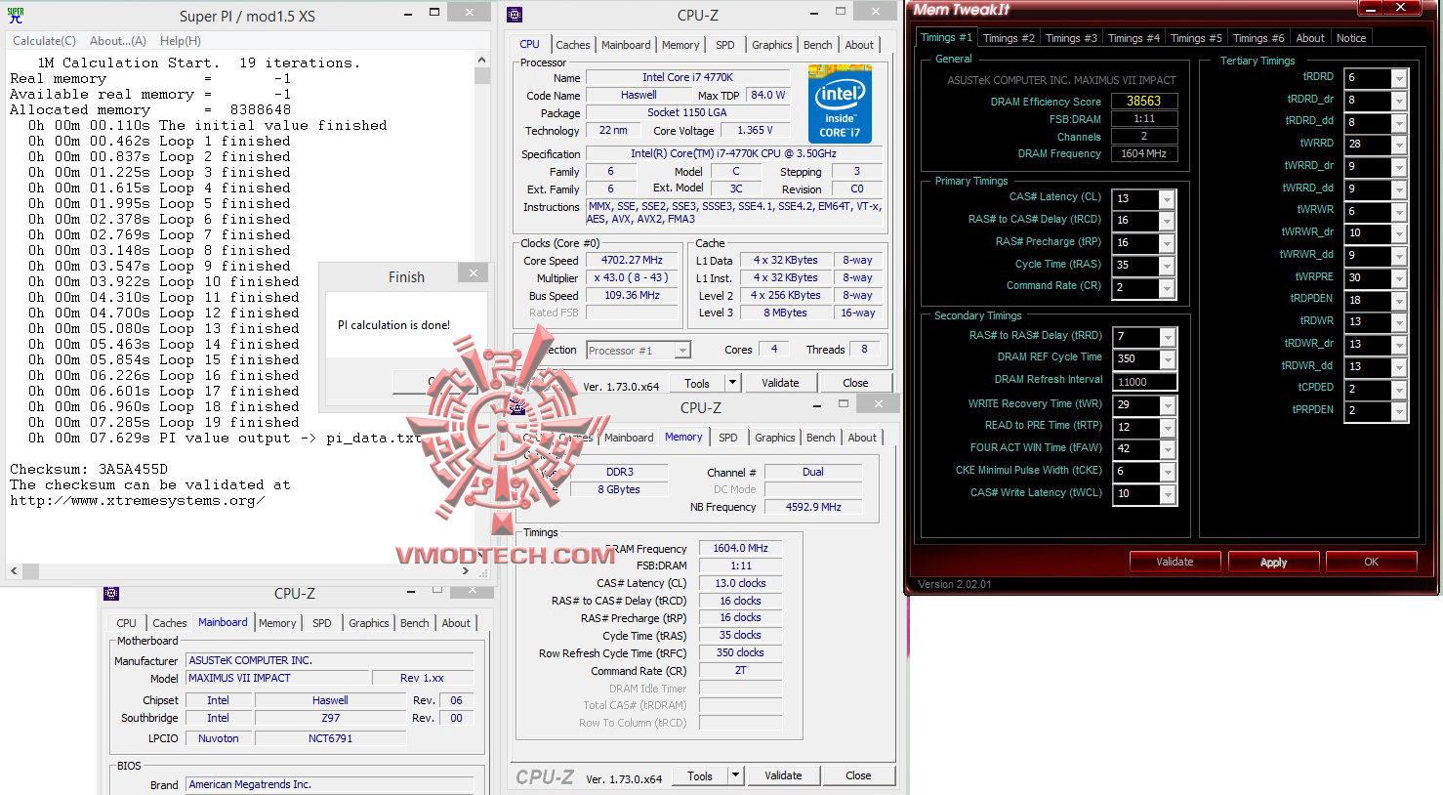Click the Intel Core i7 4770K name field
The height and width of the screenshot is (795, 1443).
687,77
